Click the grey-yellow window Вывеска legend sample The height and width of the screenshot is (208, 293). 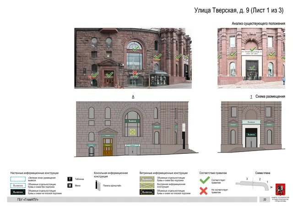tap(147, 179)
